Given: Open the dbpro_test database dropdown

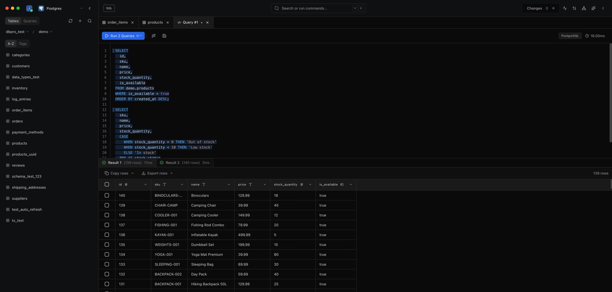Looking at the screenshot, I should click(17, 32).
